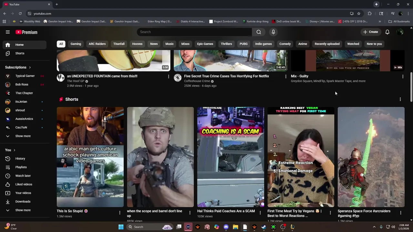Open options for Mix - Guilty
This screenshot has width=413, height=232.
(x=403, y=76)
